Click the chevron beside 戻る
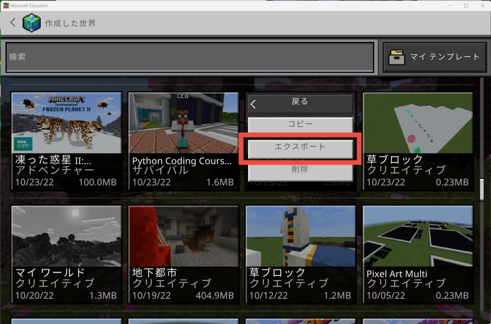 (253, 104)
